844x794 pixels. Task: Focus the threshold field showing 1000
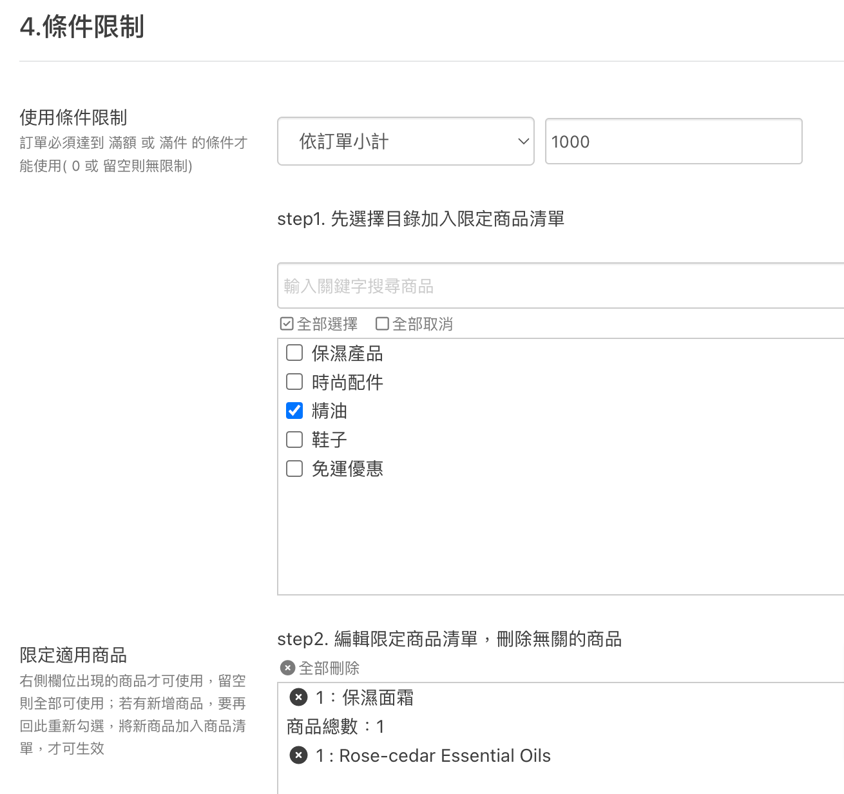[x=673, y=141]
